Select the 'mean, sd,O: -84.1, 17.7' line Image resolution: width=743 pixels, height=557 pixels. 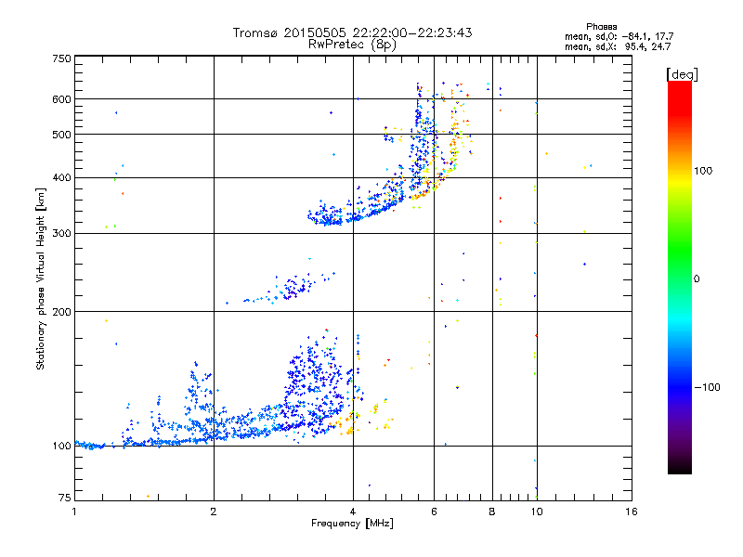[619, 36]
